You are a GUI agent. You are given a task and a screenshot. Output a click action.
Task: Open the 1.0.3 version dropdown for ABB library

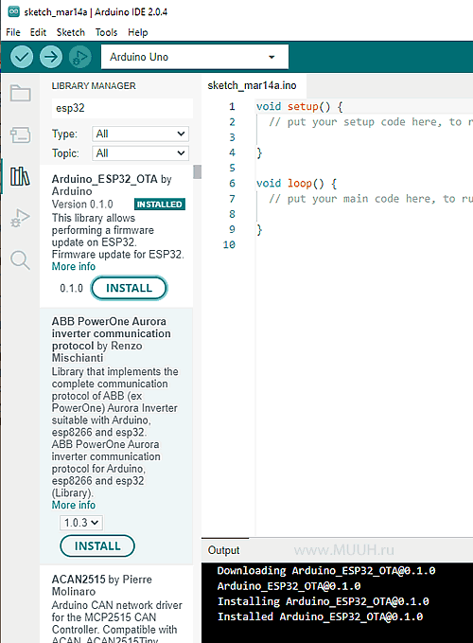[x=81, y=523]
